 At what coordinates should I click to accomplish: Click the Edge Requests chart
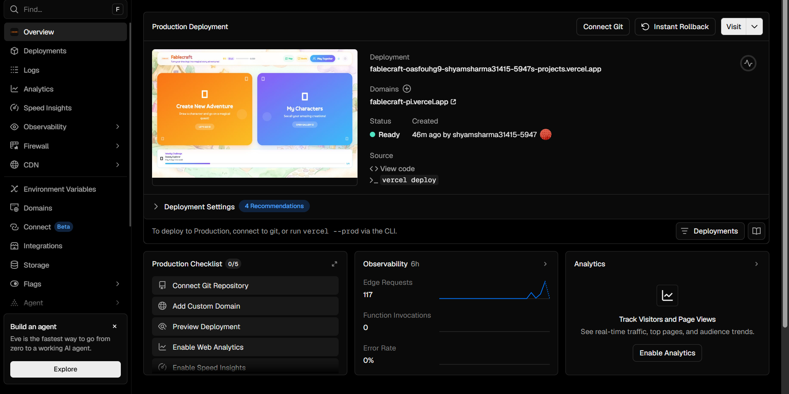494,290
